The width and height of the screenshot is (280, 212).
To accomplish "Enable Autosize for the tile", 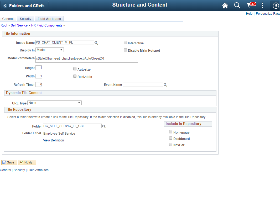I will point(75,69).
